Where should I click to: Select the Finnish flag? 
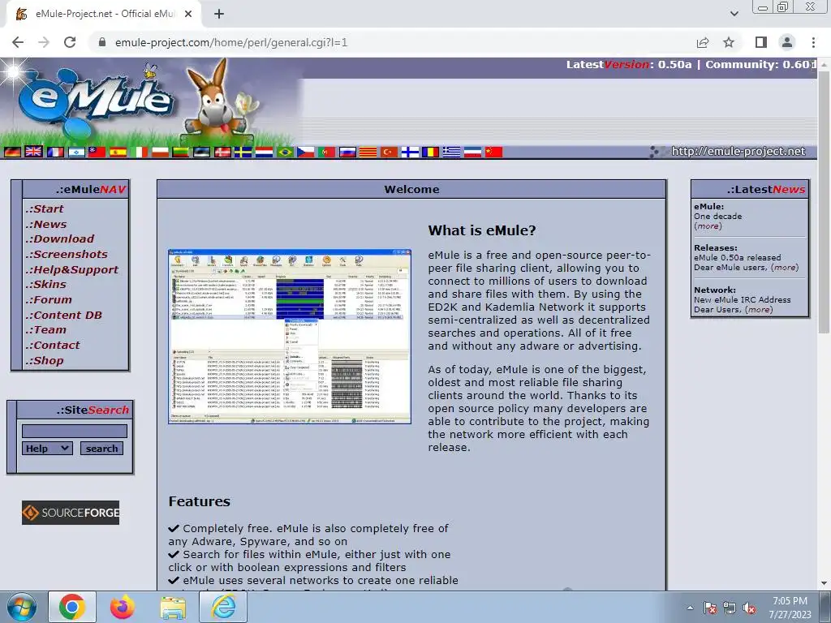pos(410,152)
